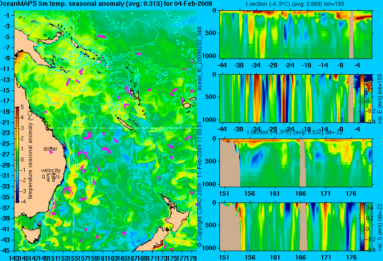Click the magenta drifter sample marker in legend
This screenshot has height=261, width=383.
coord(51,153)
